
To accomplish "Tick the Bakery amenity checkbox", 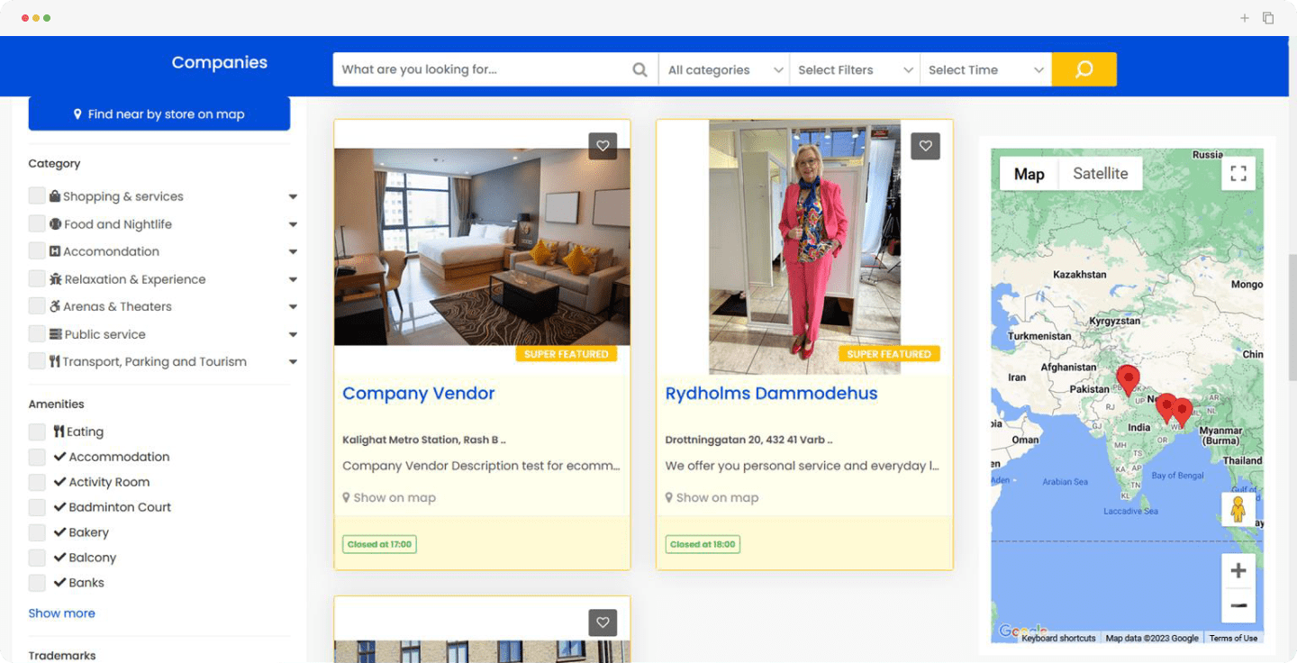I will tap(37, 532).
